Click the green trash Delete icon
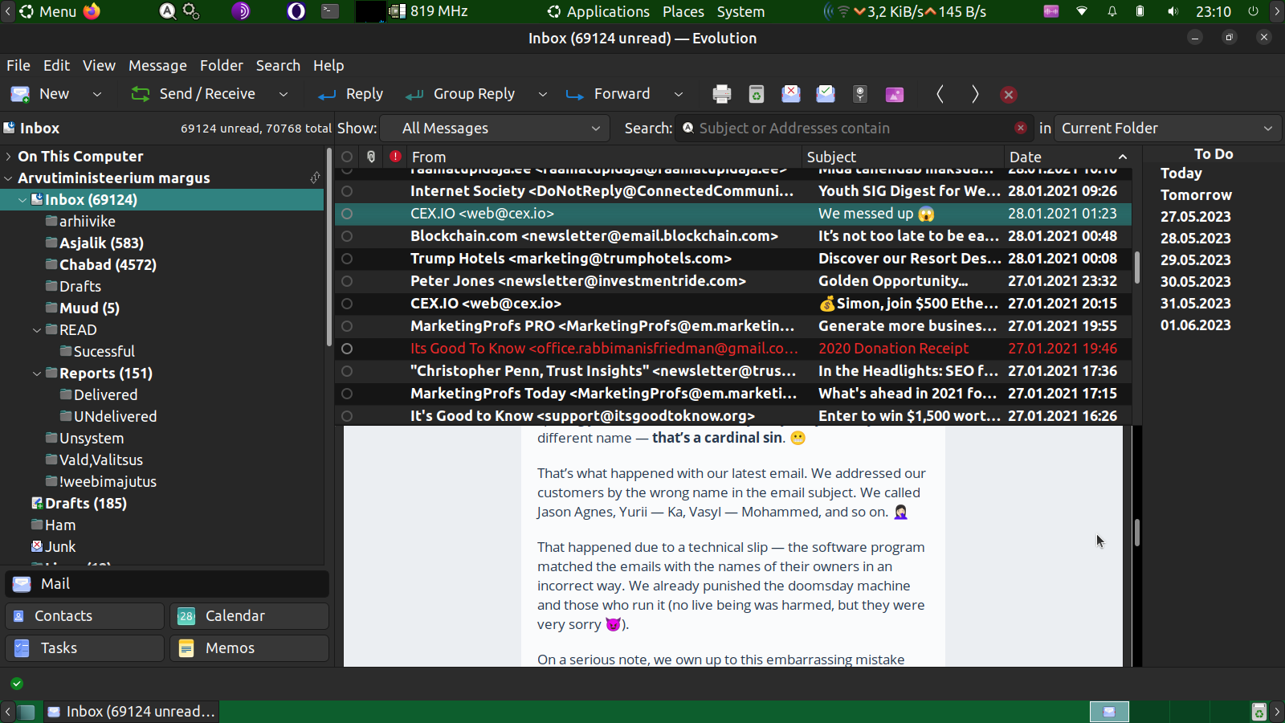 [757, 94]
